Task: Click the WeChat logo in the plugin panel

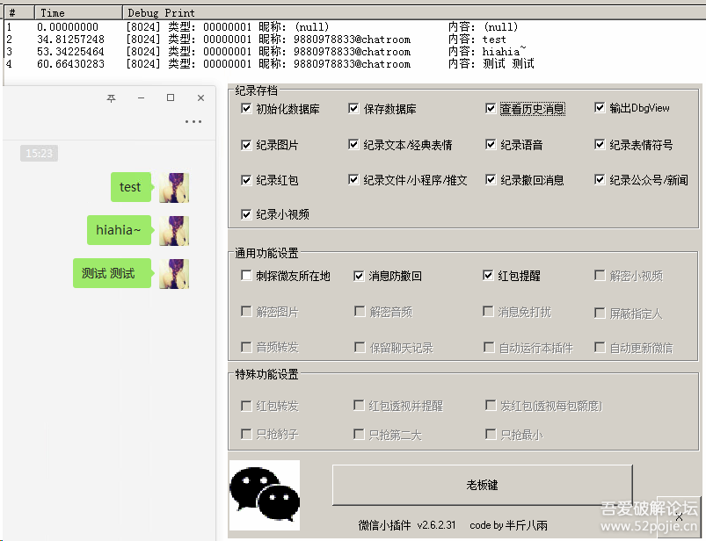Action: click(x=264, y=495)
